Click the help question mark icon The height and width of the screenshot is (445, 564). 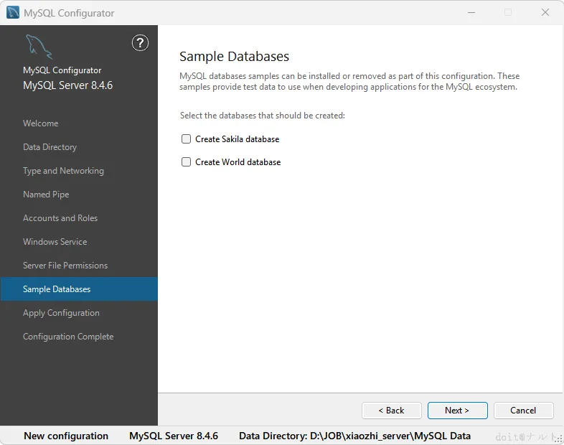click(140, 43)
